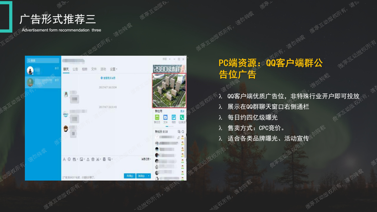Click the pencil edit icon on first member row
The width and height of the screenshot is (377, 212).
tap(178, 137)
